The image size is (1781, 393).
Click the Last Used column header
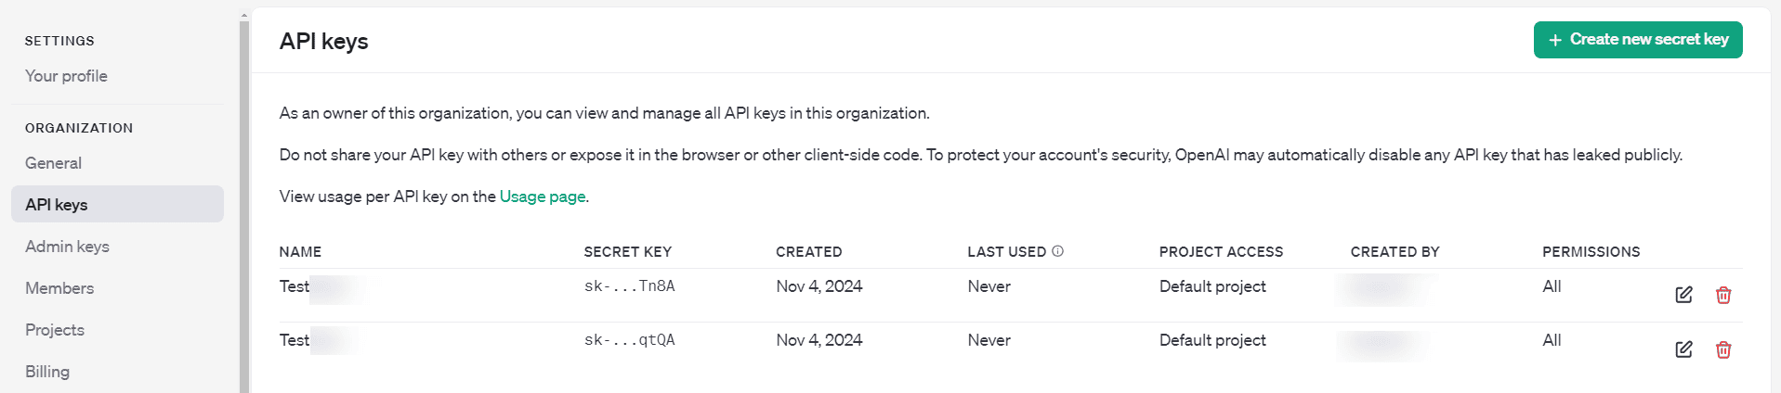tap(1006, 252)
